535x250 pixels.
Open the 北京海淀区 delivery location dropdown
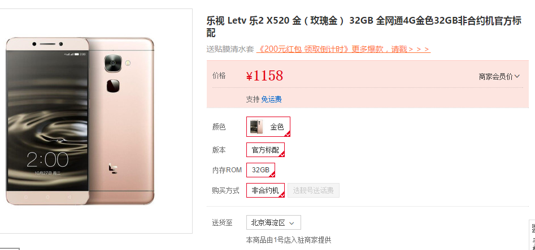(273, 223)
